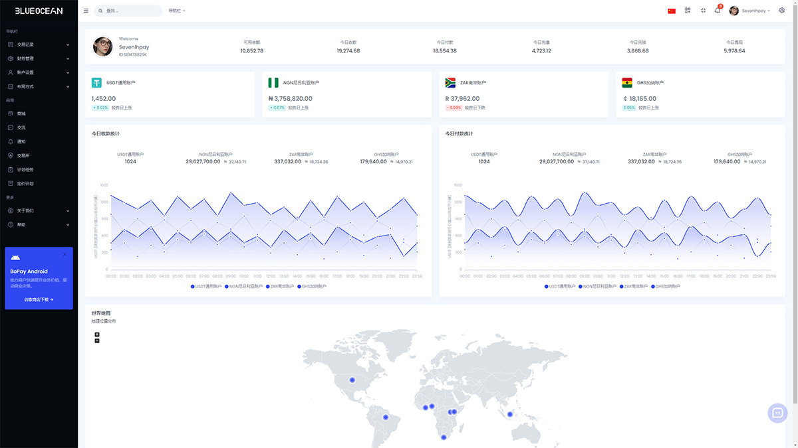
Task: Click the USDT balance 1,452.00
Action: tap(104, 98)
